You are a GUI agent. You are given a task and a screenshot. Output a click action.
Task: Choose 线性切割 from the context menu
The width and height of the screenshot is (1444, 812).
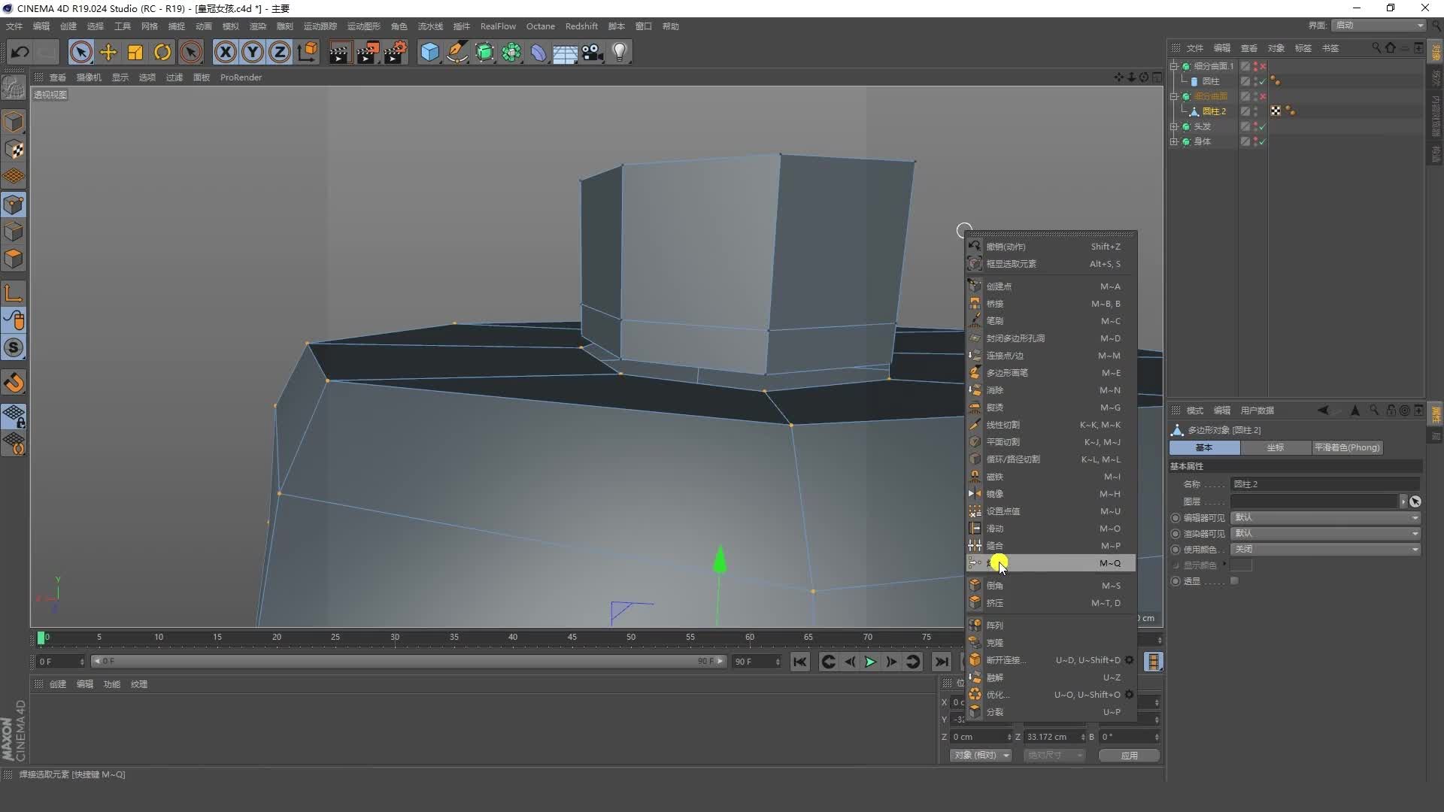1051,425
